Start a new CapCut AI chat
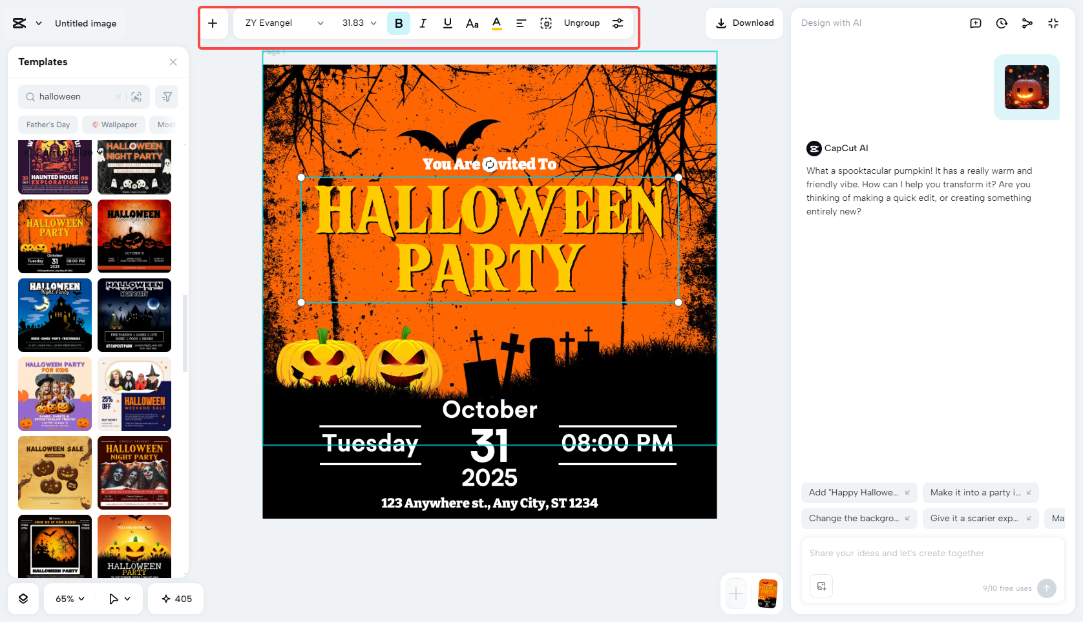The height and width of the screenshot is (622, 1083). 975,23
